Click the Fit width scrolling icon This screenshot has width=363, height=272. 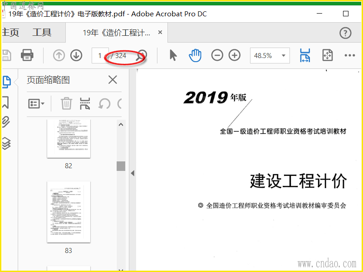[305, 55]
